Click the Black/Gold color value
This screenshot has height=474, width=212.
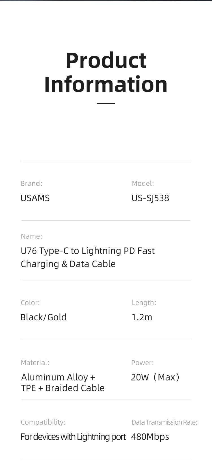coord(44,317)
